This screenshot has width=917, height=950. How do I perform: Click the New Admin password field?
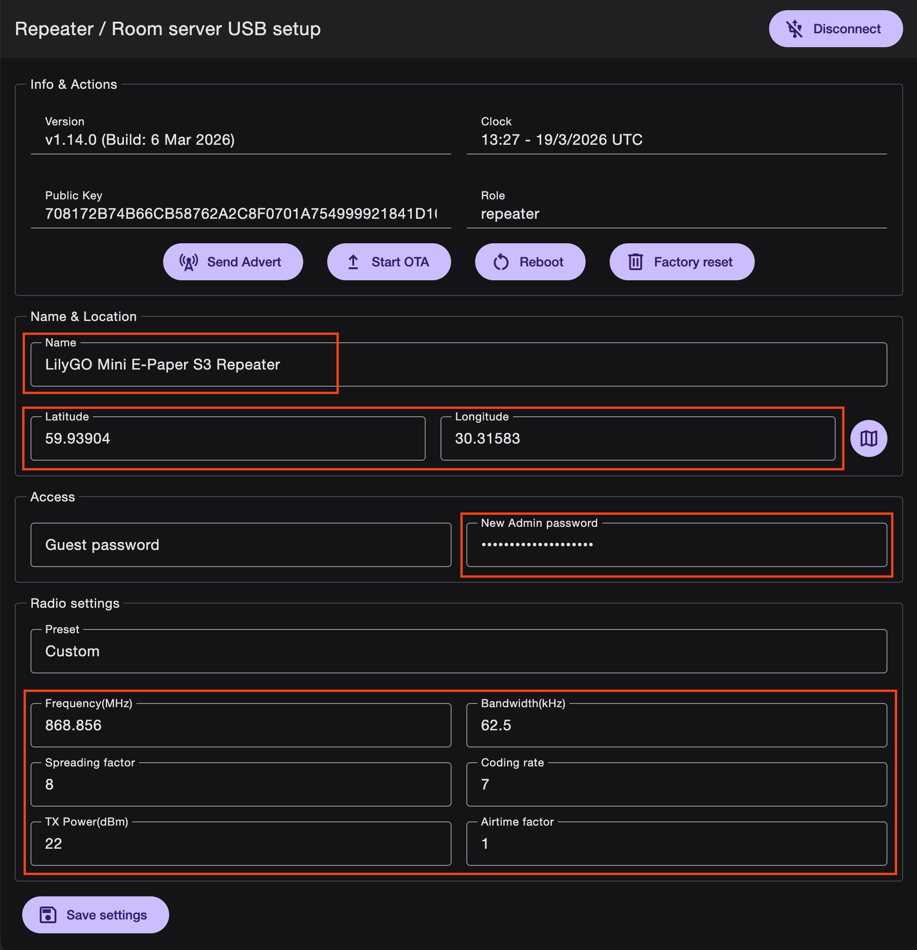(676, 545)
